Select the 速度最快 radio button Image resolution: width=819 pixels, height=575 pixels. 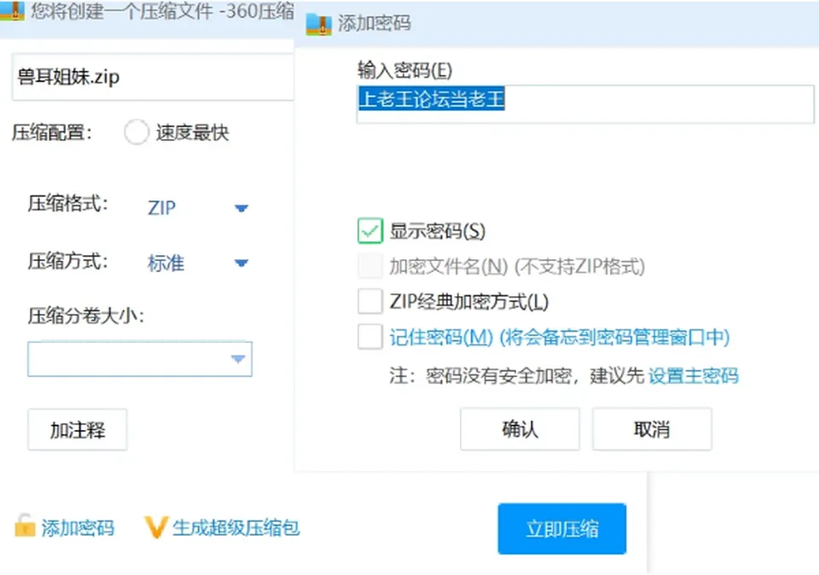click(x=136, y=132)
